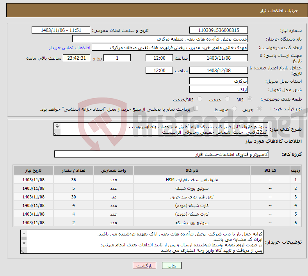Click the row 1 need date 1403/11/08
The image size is (308, 276).
34,180
